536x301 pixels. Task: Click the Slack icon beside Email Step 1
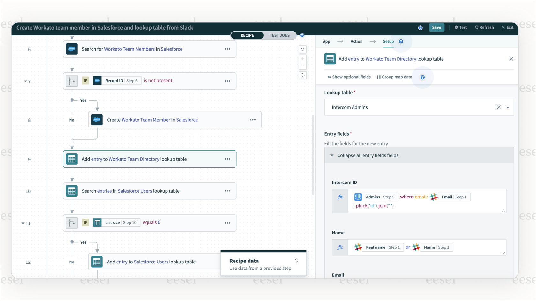[x=434, y=197]
